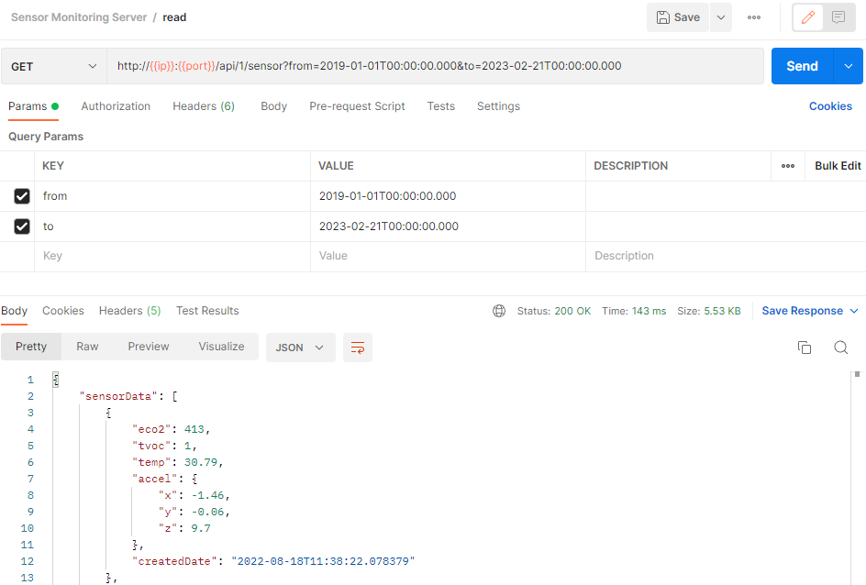The height and width of the screenshot is (585, 866).
Task: Click the Save button
Action: point(678,17)
